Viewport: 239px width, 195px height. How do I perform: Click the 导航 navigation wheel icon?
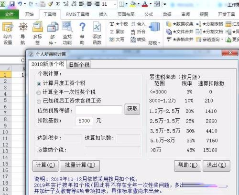23,33
